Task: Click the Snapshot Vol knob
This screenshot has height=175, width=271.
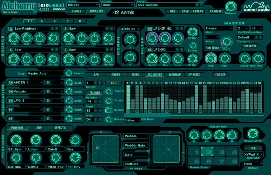Action: 253,134
